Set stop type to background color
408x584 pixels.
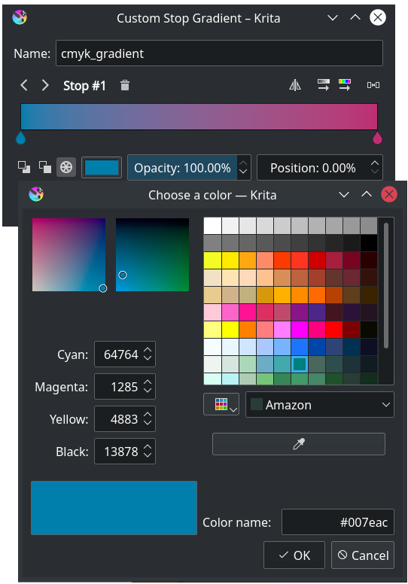point(45,167)
